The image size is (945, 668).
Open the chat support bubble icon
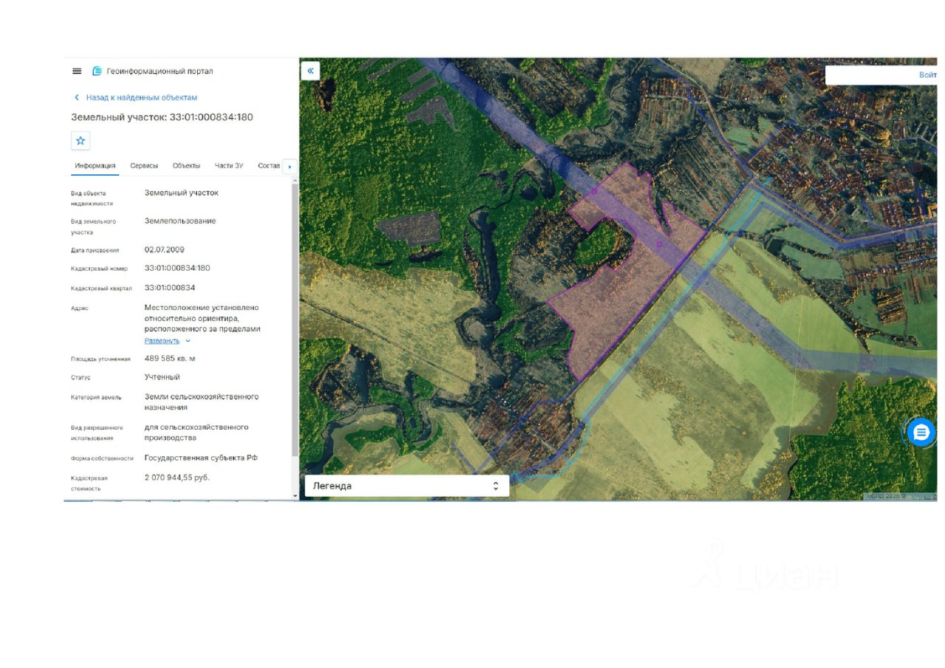921,433
